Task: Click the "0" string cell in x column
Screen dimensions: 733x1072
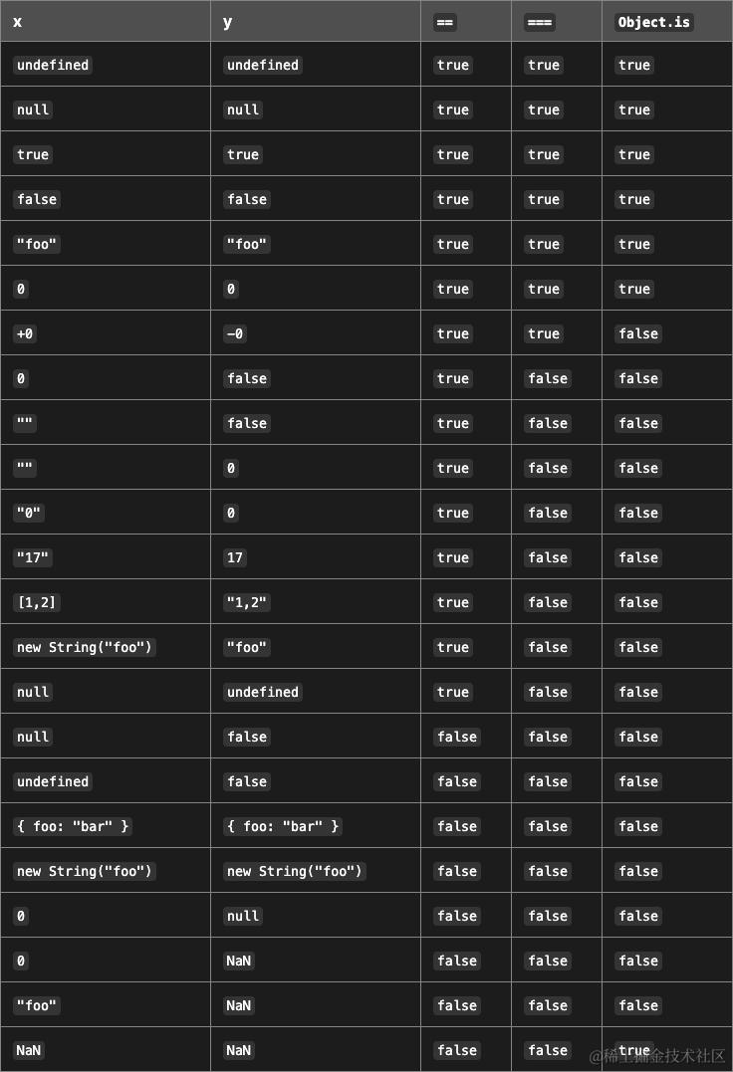Action: point(29,513)
